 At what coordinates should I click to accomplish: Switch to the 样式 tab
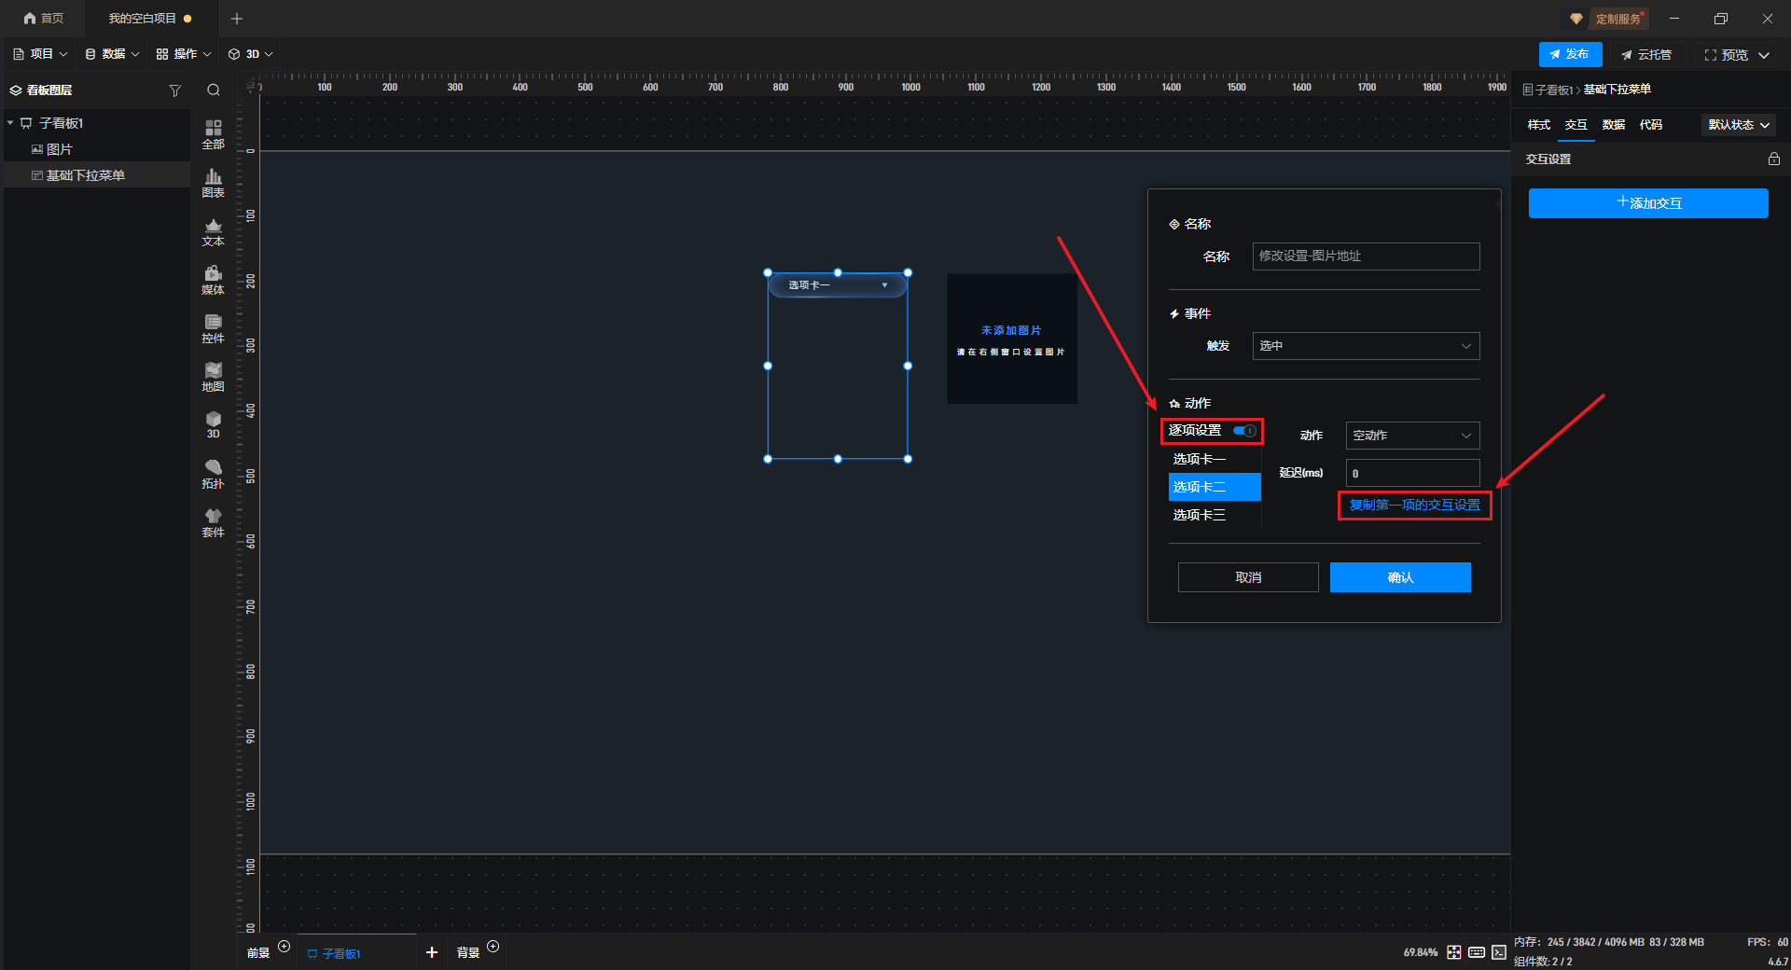1538,125
